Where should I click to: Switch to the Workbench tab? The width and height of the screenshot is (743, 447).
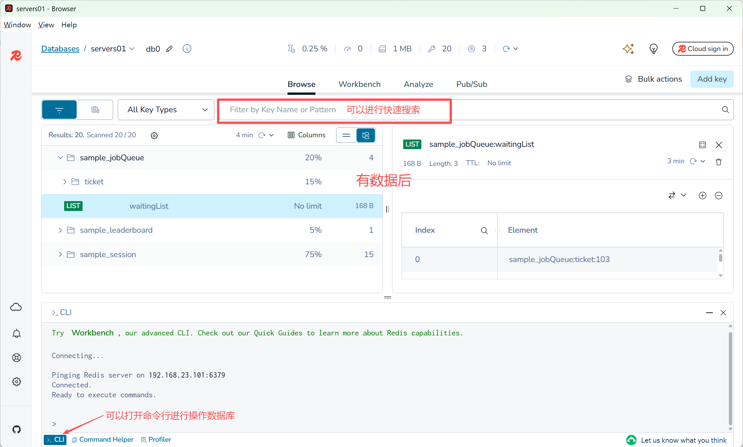359,84
